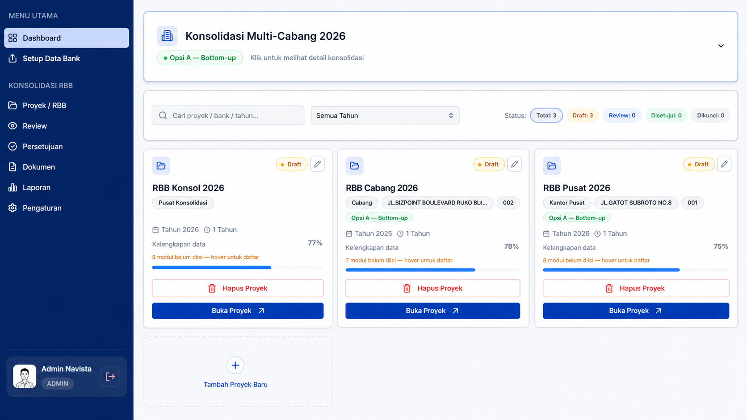Screen dimensions: 747x420
Task: Edit RBB Pusat 2026 with the pencil icon
Action: click(x=724, y=164)
